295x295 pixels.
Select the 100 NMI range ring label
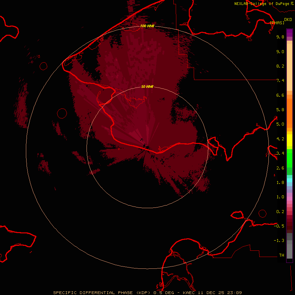tap(147, 26)
